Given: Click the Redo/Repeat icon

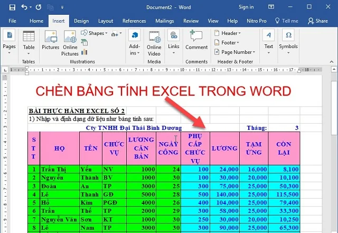Looking at the screenshot, I should pos(39,7).
